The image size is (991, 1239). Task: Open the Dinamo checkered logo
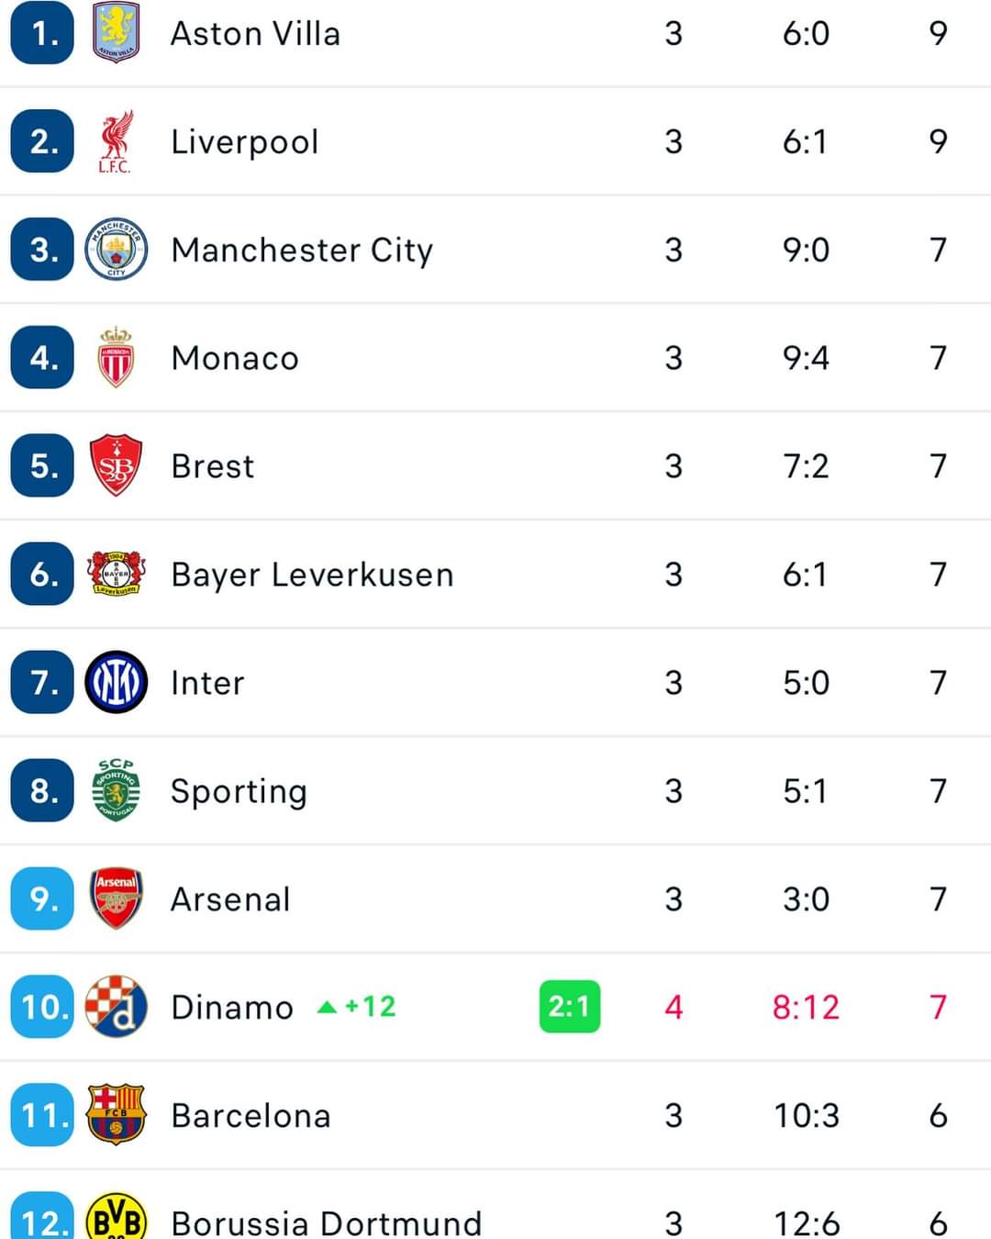click(x=116, y=1007)
